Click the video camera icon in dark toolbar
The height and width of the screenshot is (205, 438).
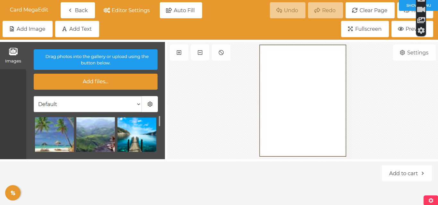point(421,10)
